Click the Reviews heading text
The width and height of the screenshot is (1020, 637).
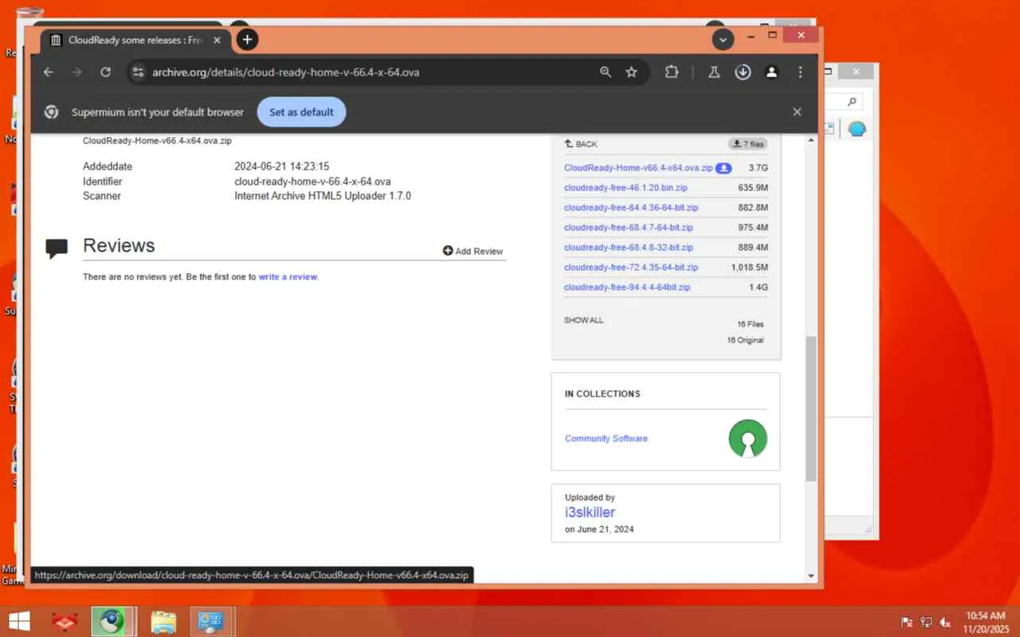click(x=119, y=245)
